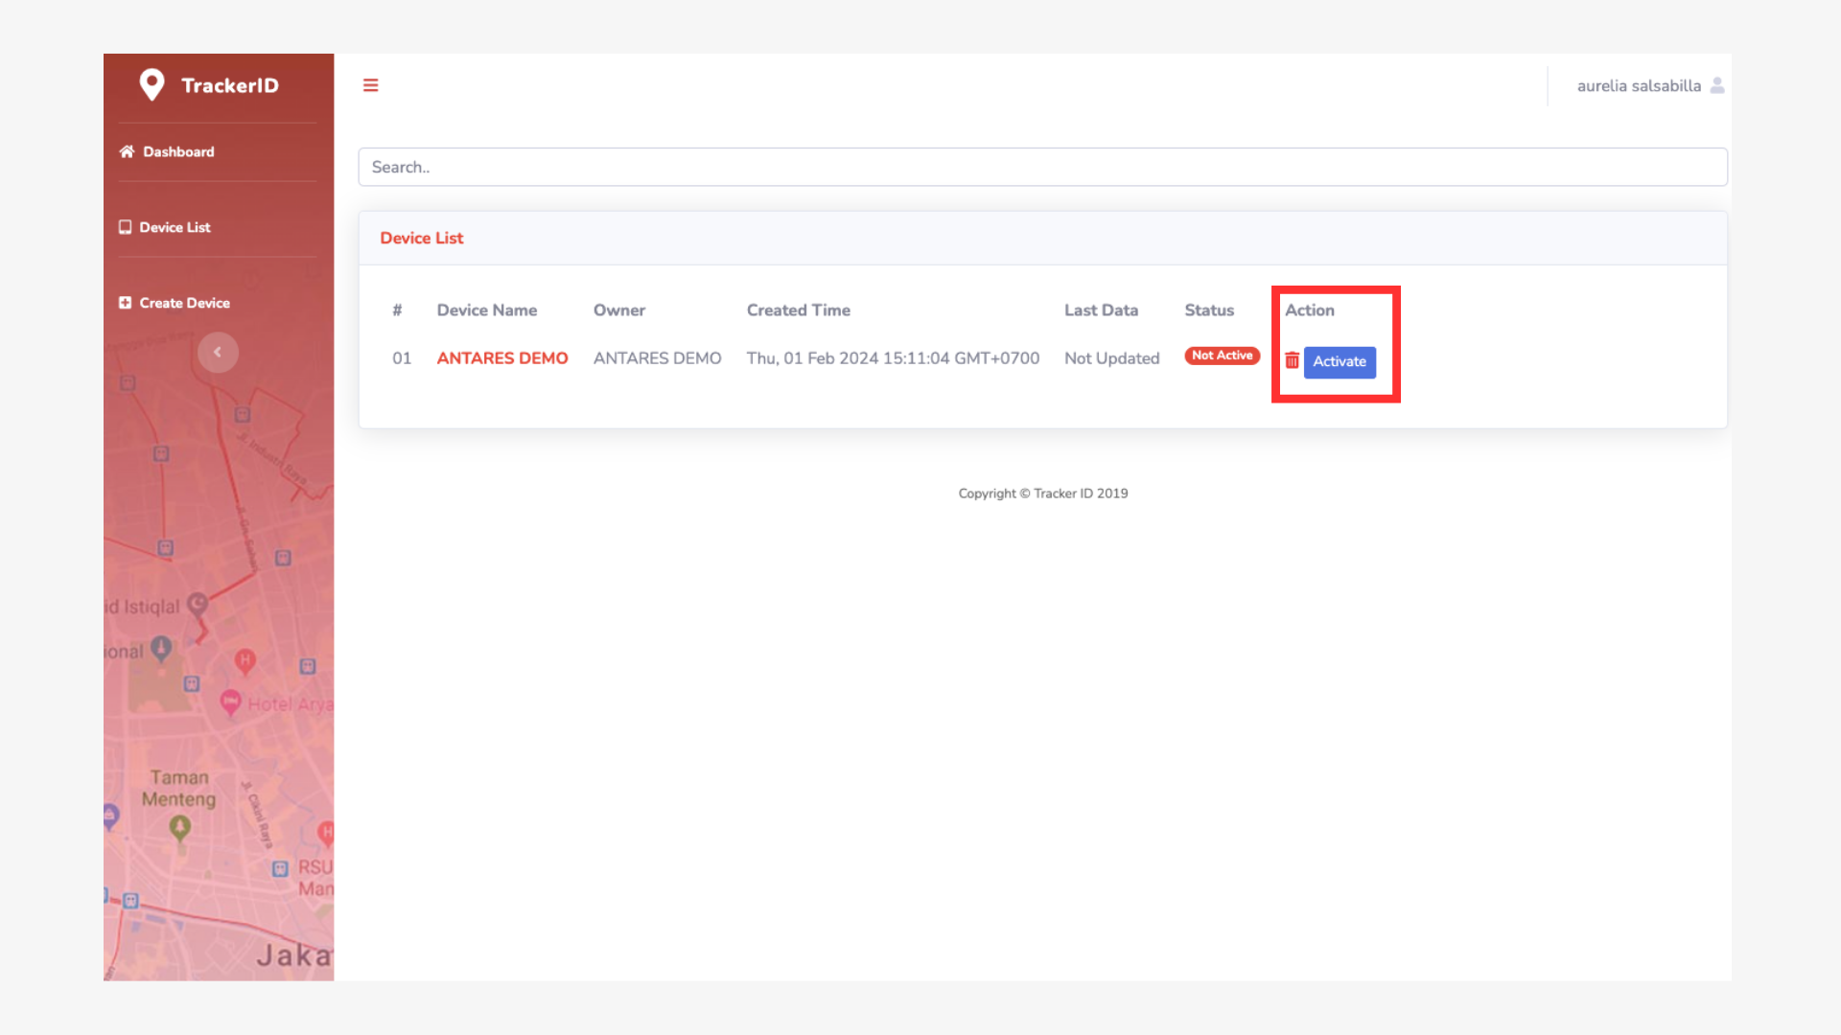Select Create Device menu entry
Screen dimensions: 1841x1035
point(184,303)
